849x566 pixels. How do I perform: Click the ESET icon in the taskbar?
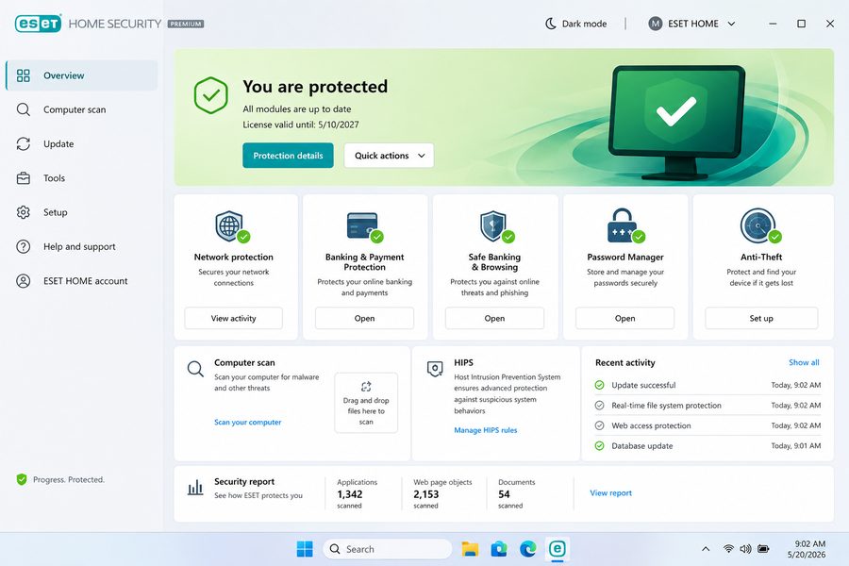point(558,549)
